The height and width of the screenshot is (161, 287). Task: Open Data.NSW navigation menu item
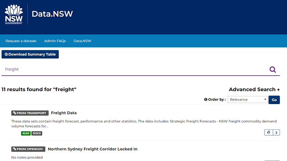click(x=82, y=41)
